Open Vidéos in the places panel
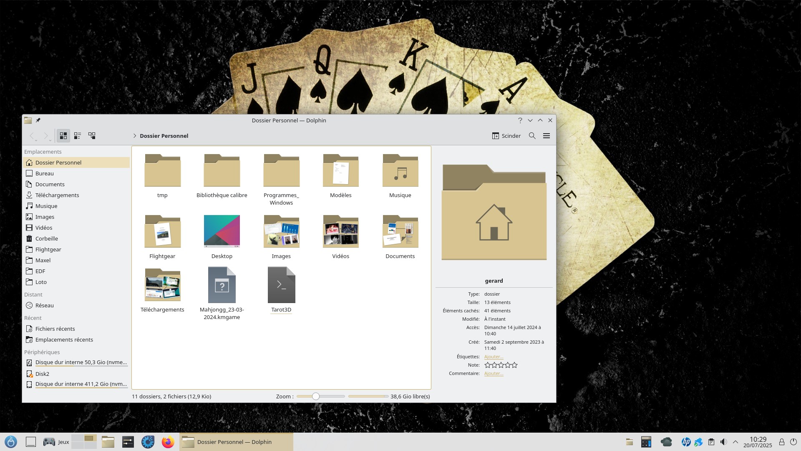Viewport: 801px width, 451px height. pos(77,228)
